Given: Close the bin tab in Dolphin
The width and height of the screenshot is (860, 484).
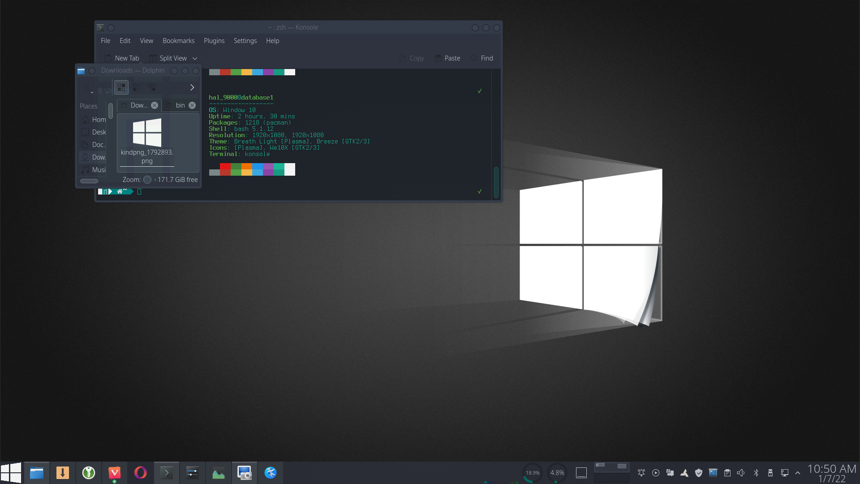Looking at the screenshot, I should coord(192,105).
